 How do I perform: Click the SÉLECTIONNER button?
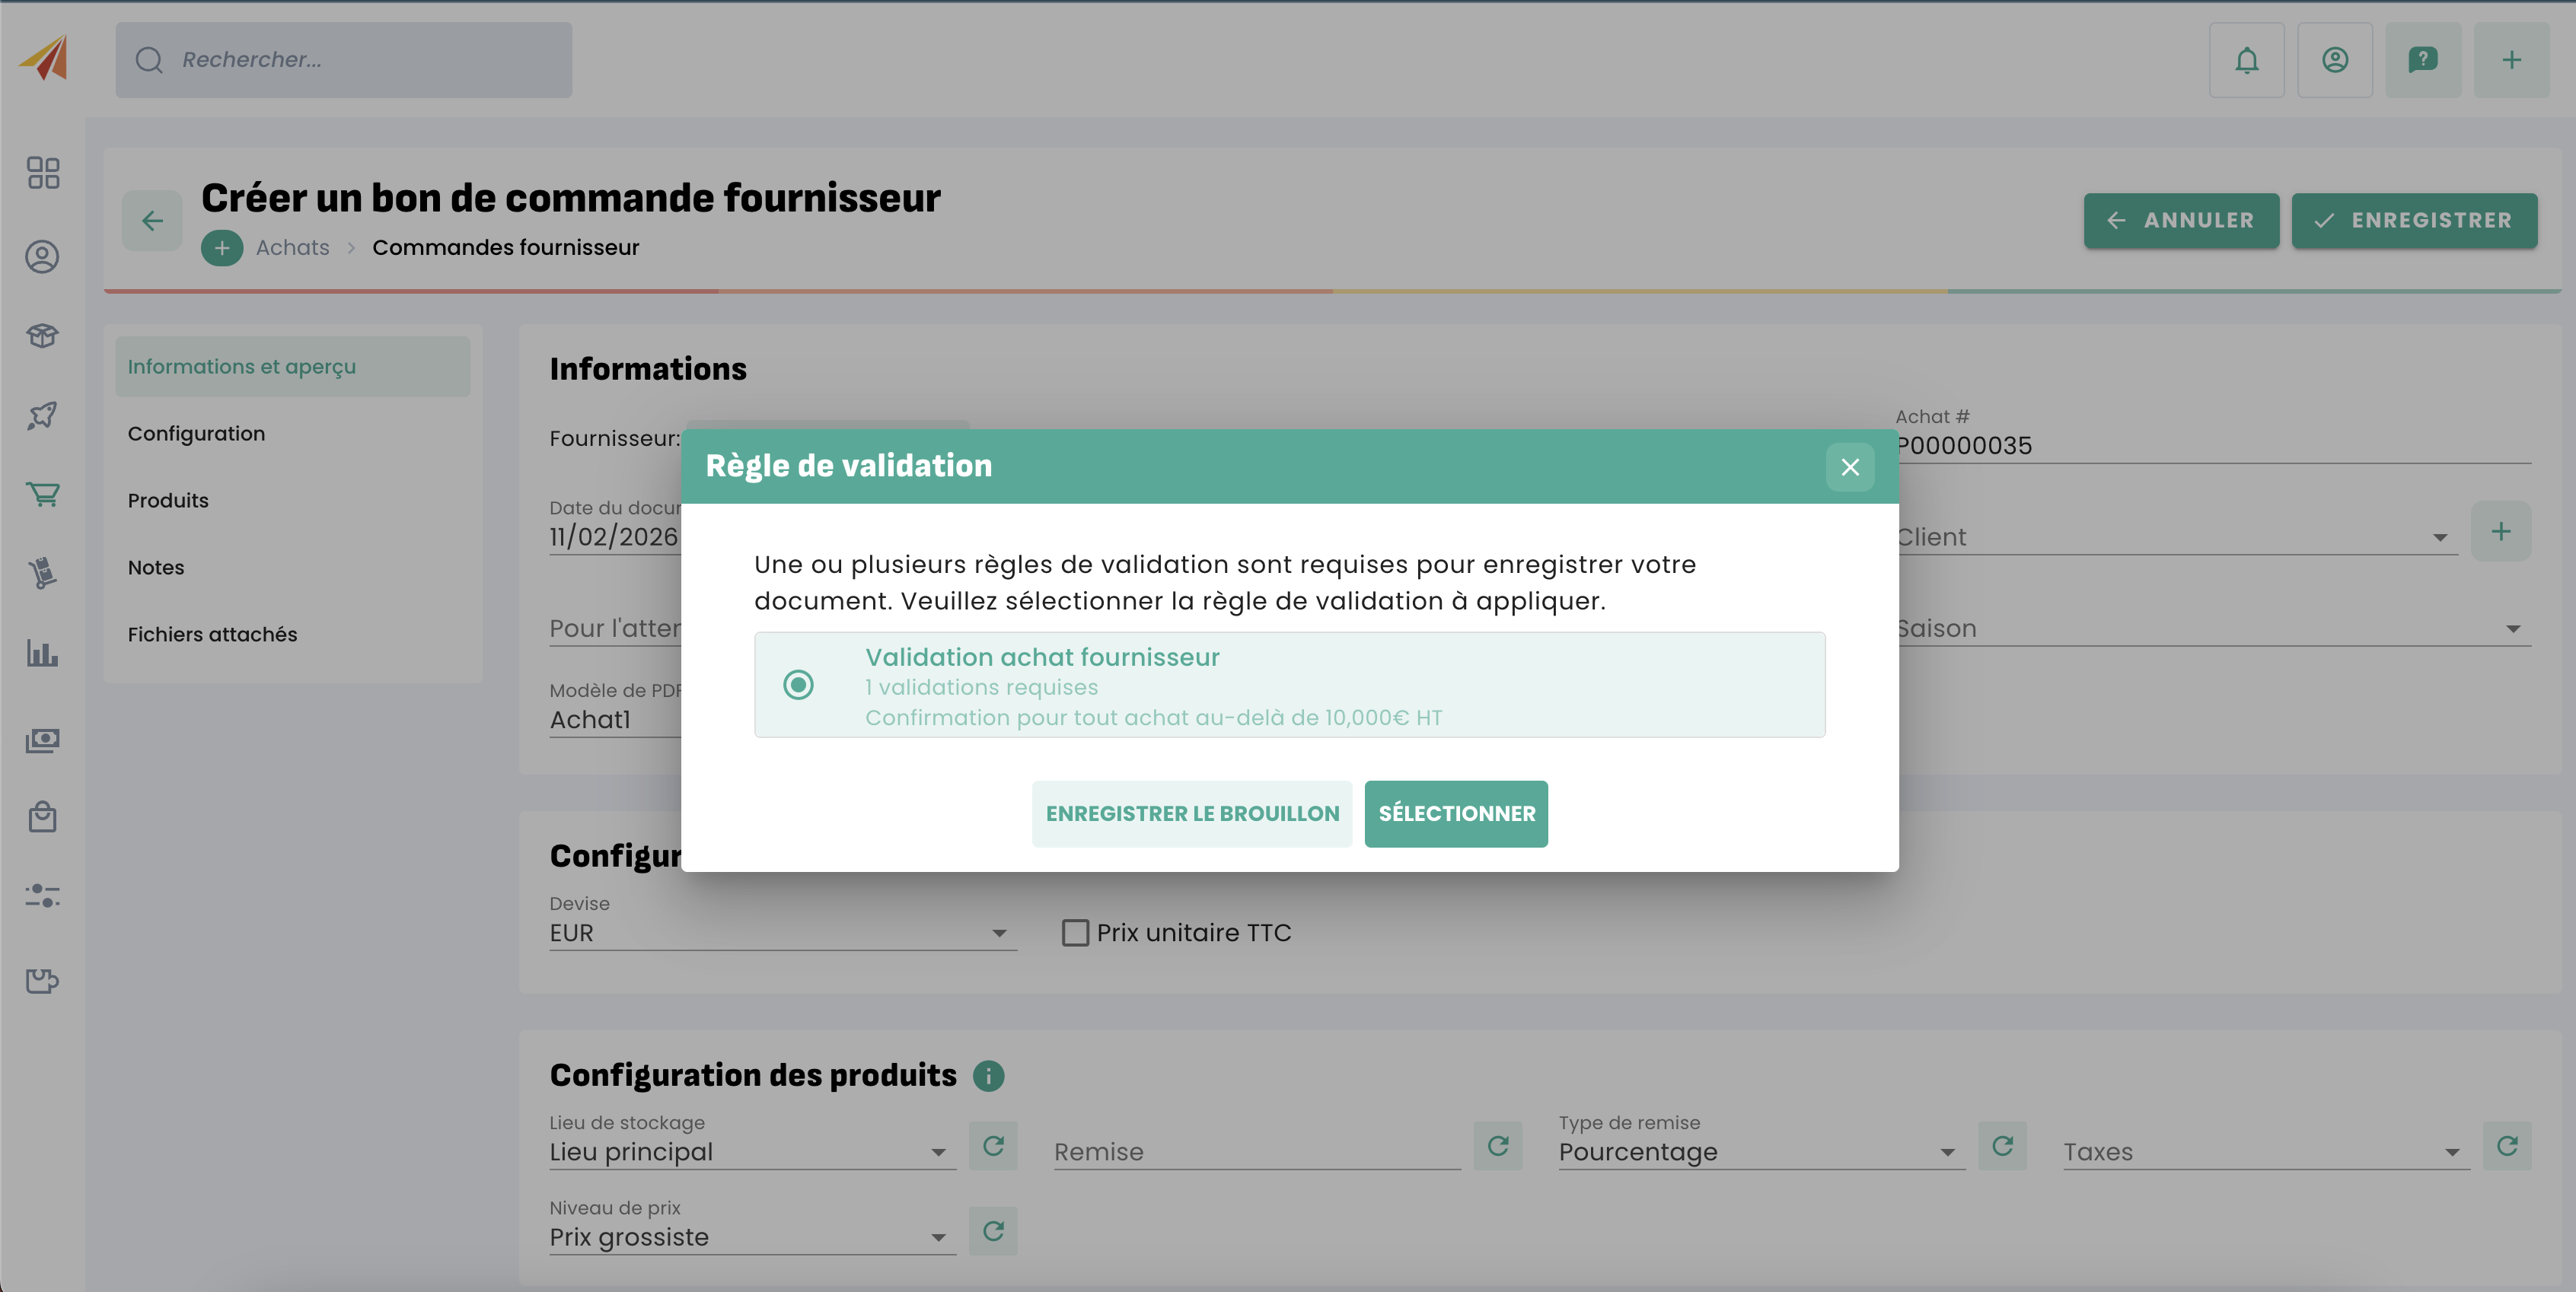coord(1455,813)
